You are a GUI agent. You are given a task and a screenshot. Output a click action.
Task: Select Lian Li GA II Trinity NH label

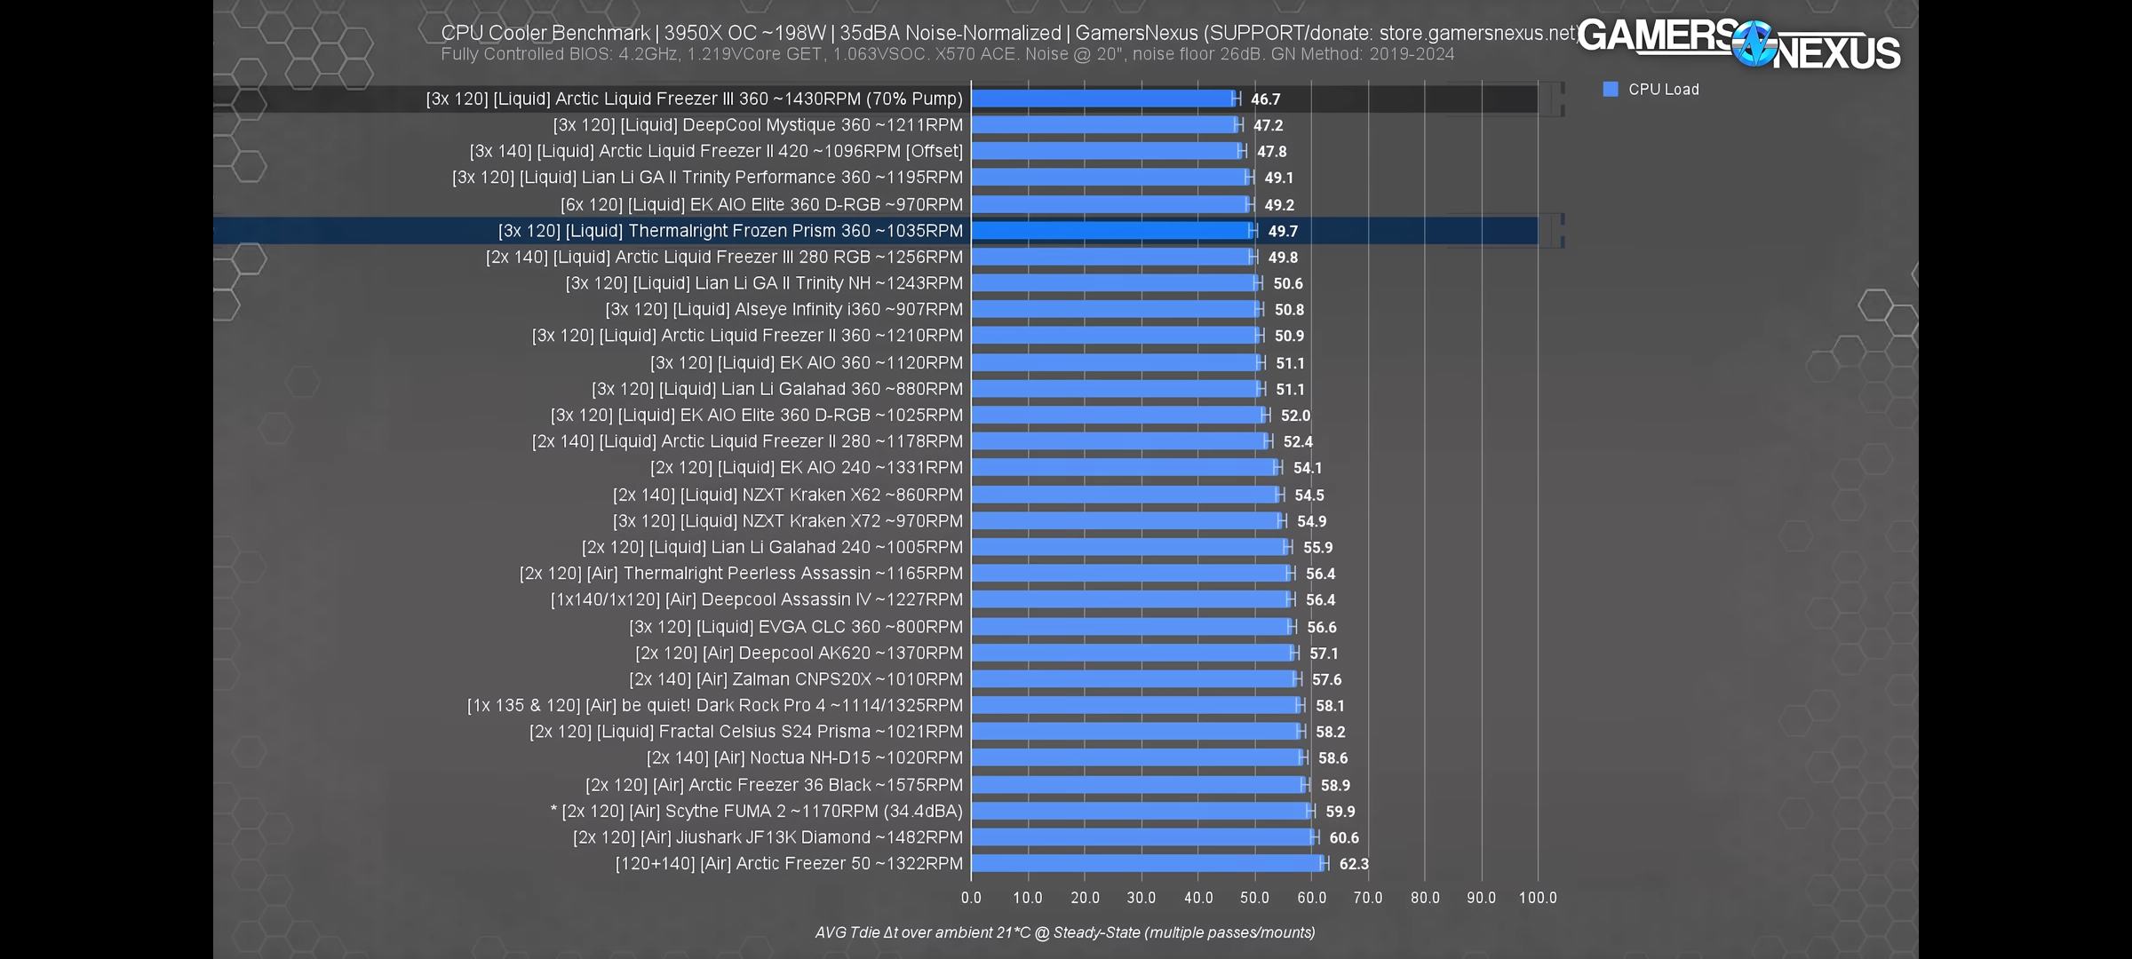point(764,283)
